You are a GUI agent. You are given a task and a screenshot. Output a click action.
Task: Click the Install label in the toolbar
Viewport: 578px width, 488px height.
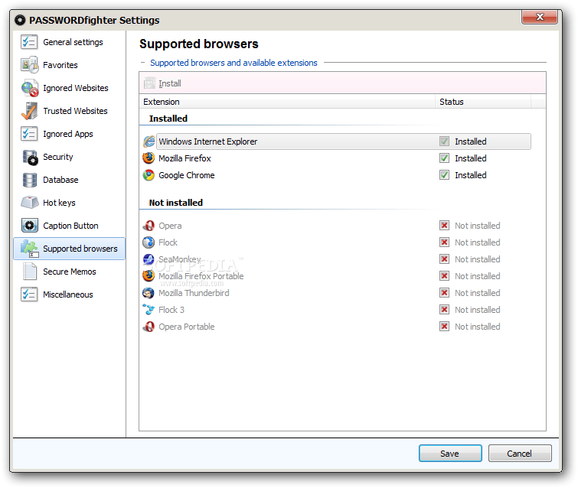pyautogui.click(x=170, y=83)
